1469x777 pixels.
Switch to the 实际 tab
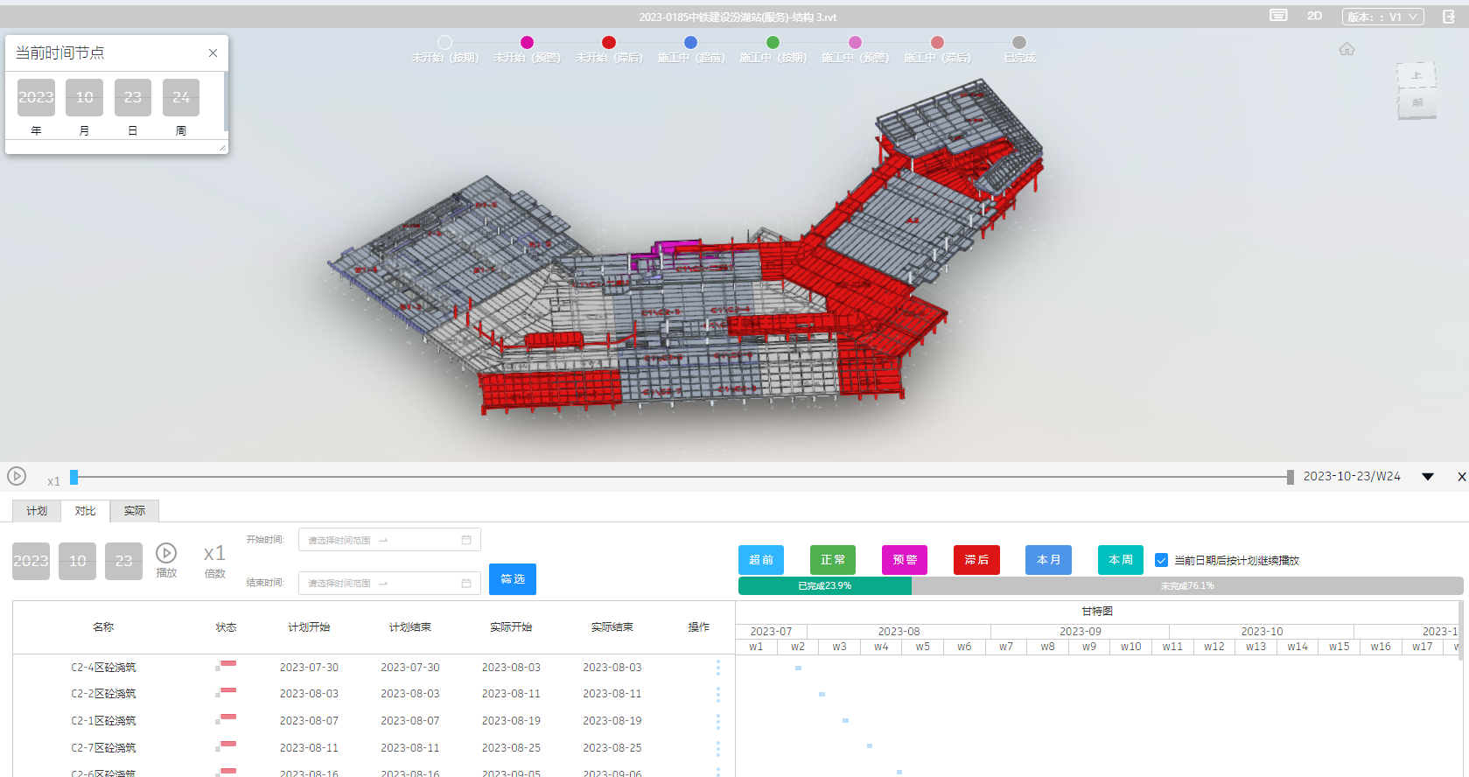pos(134,511)
